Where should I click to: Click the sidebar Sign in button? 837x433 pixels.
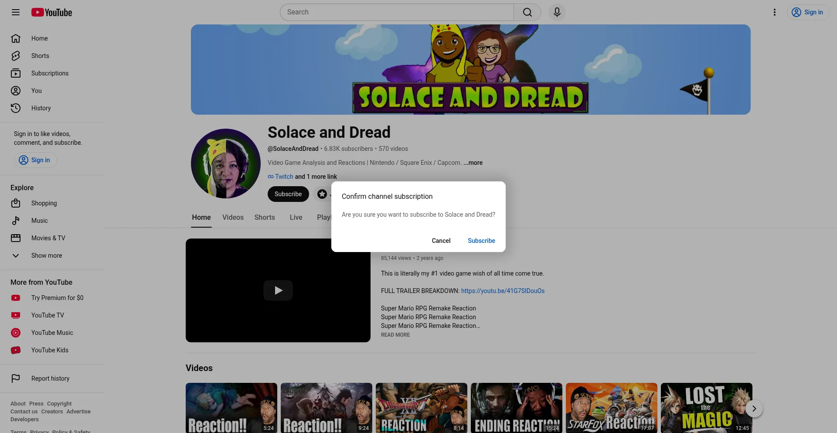(x=35, y=160)
